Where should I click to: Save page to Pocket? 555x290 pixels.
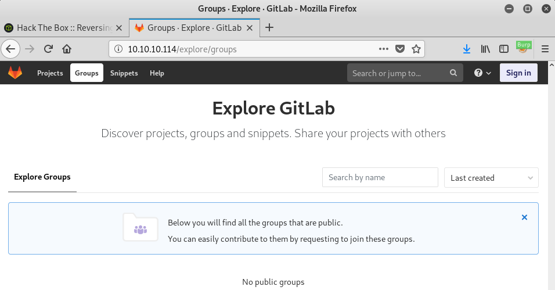(400, 49)
